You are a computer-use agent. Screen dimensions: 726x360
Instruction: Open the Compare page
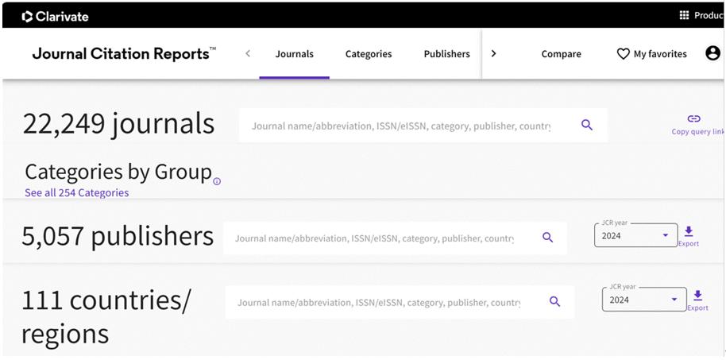(561, 54)
